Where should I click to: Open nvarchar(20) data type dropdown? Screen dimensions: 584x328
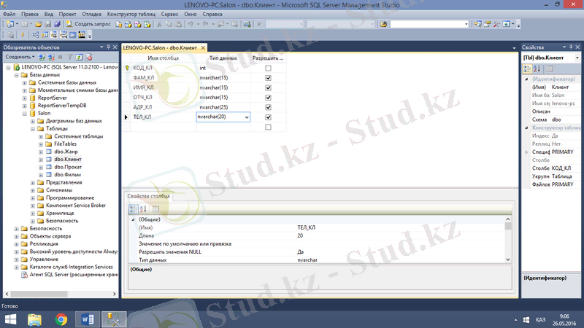click(x=247, y=117)
